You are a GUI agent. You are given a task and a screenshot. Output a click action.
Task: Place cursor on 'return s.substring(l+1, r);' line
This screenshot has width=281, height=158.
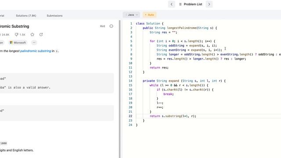[173, 116]
